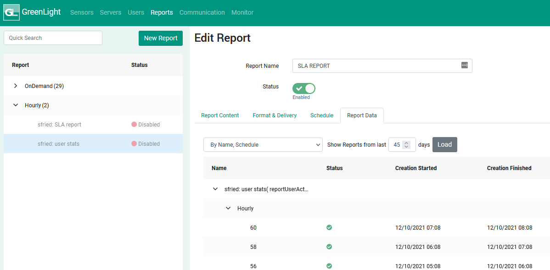The width and height of the screenshot is (550, 270).
Task: Click red Disabled status dot for SLA report
Action: (x=134, y=124)
